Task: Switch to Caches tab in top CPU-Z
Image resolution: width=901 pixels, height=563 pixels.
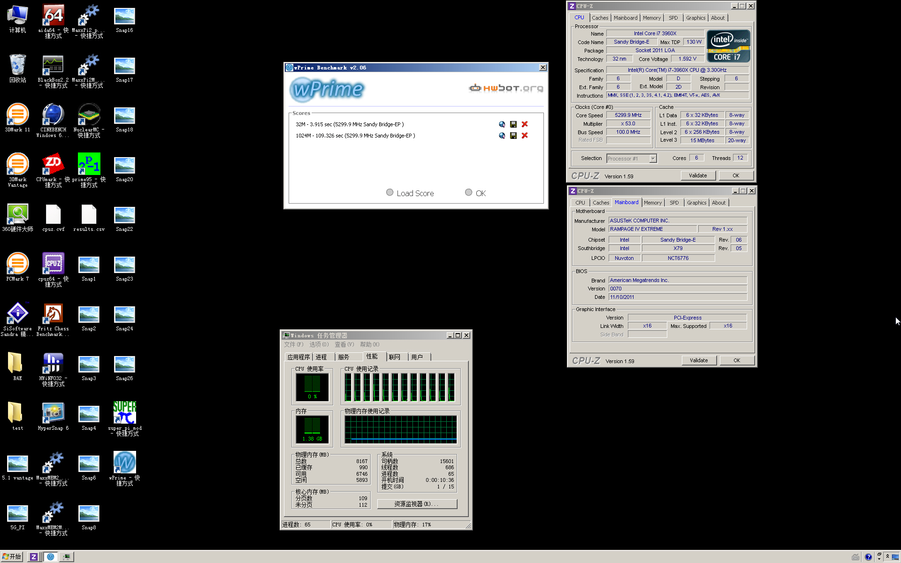Action: pos(600,18)
